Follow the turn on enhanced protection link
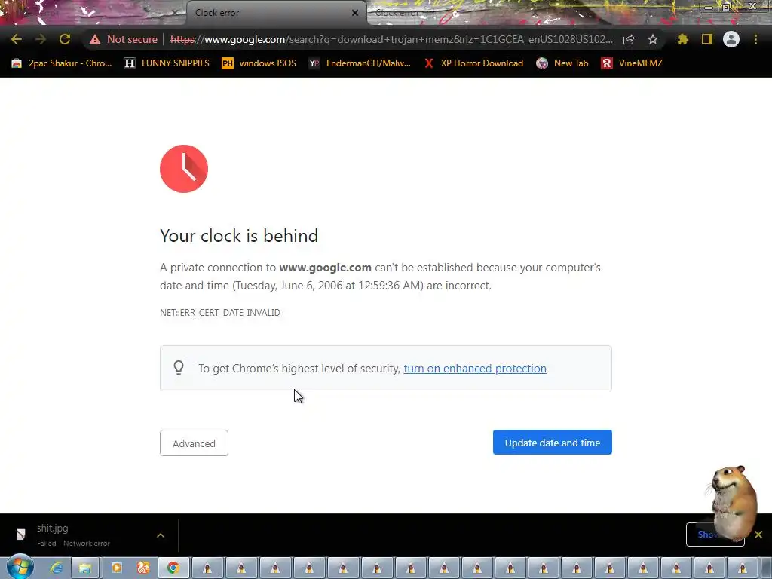The width and height of the screenshot is (772, 579). (x=475, y=368)
